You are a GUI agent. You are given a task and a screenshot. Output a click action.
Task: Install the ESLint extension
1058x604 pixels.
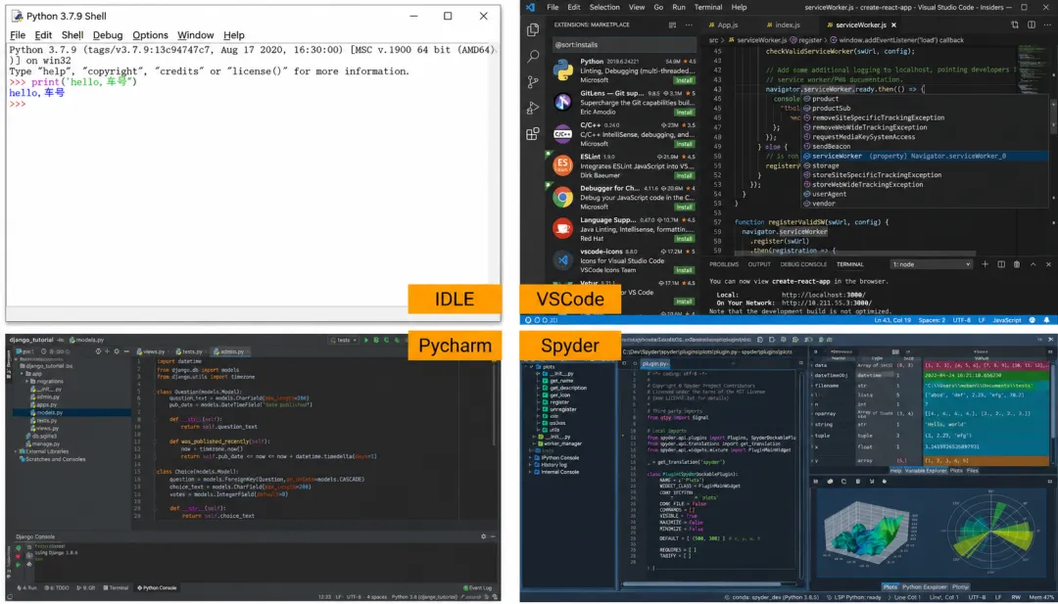pyautogui.click(x=685, y=175)
